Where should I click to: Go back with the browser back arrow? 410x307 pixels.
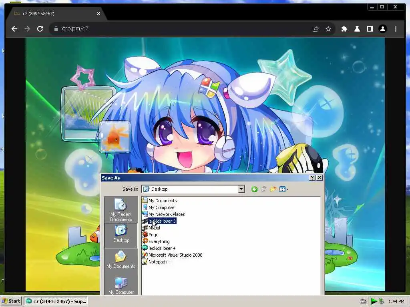(14, 29)
